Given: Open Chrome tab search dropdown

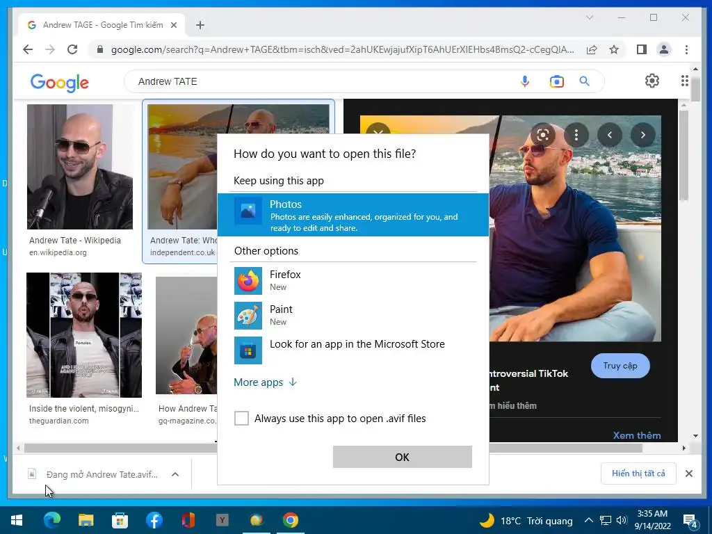Looking at the screenshot, I should click(x=590, y=17).
